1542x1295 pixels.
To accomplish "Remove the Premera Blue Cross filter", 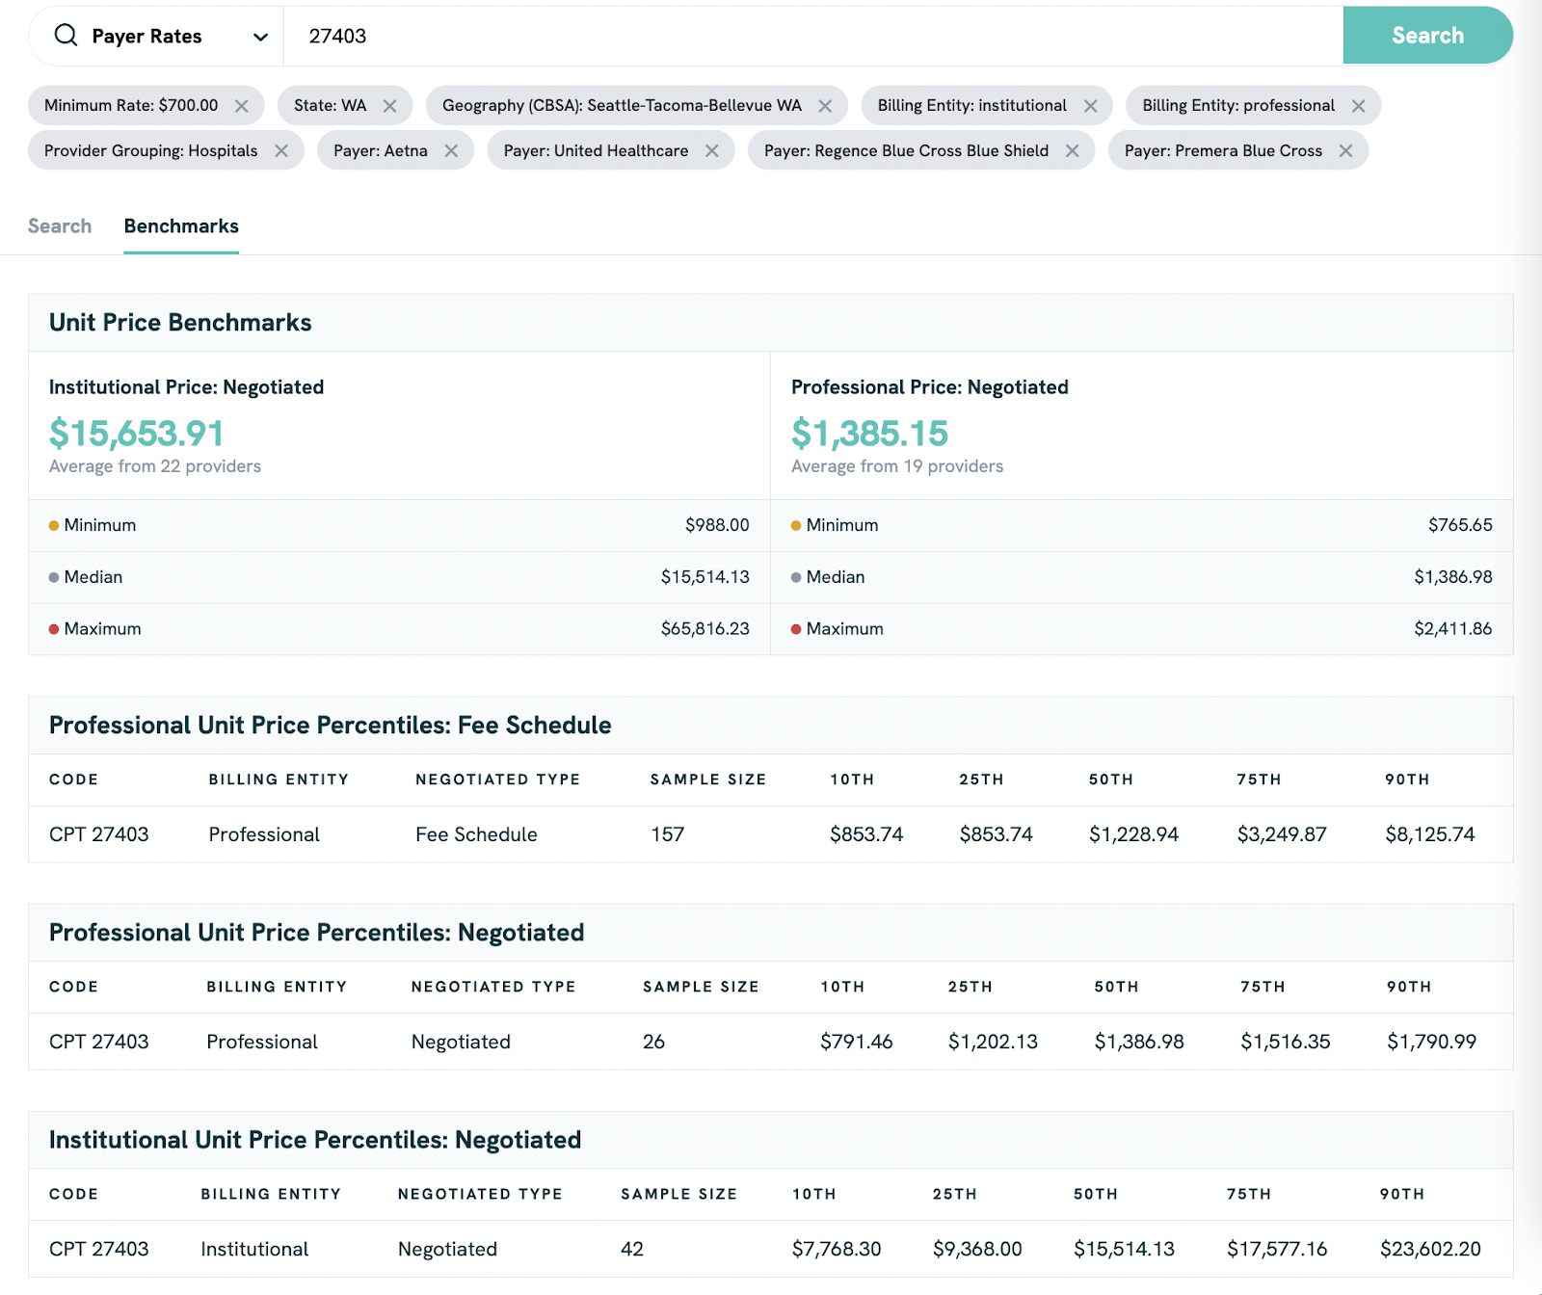I will [x=1345, y=151].
